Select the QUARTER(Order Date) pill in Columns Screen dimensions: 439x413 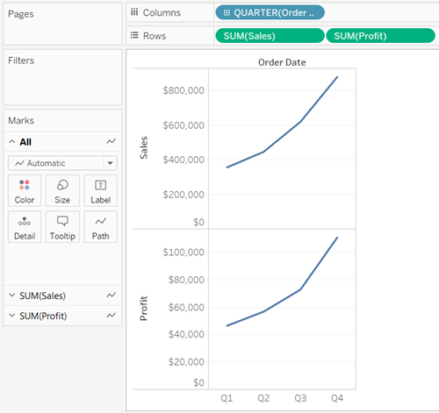270,12
